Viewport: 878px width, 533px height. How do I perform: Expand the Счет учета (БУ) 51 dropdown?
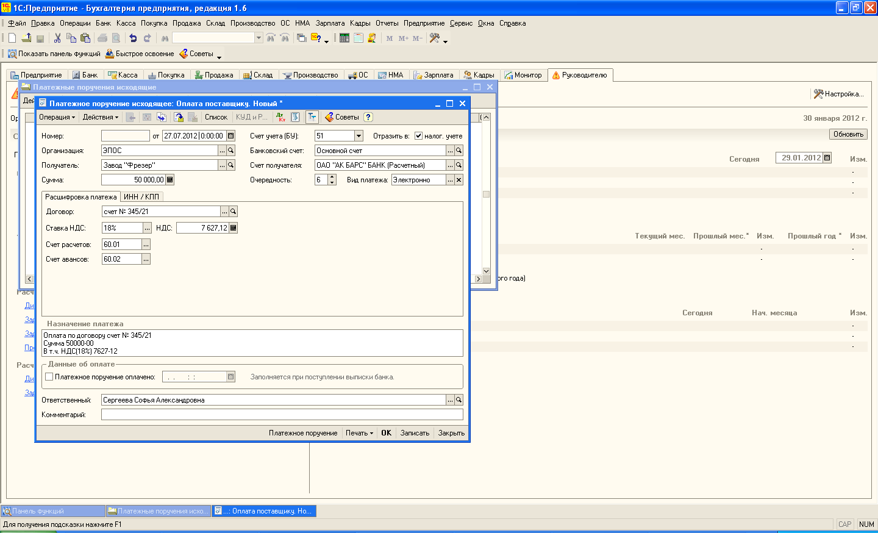click(x=359, y=136)
